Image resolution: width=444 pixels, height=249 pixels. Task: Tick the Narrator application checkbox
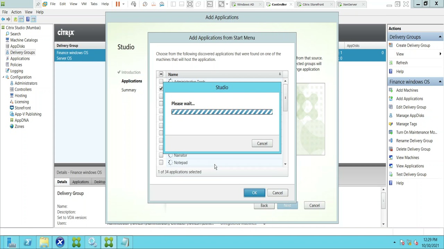161,155
